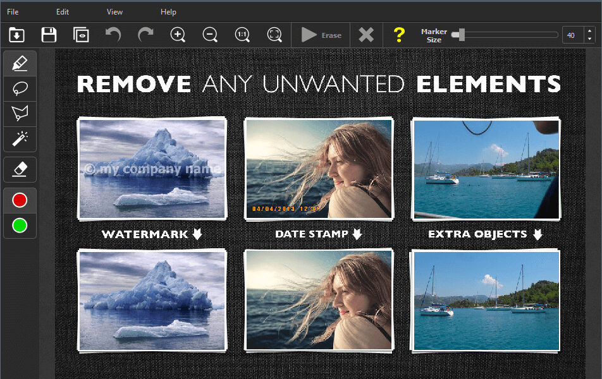The height and width of the screenshot is (379, 602).
Task: Select the Lasso selection tool
Action: [x=20, y=88]
